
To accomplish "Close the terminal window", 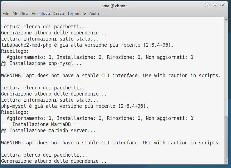I will pos(223,5).
